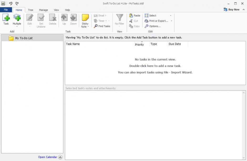
Task: Switch to the Home tab
Action: (x=19, y=10)
